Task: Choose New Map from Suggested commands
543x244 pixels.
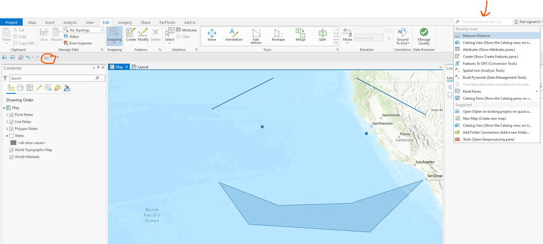Action: coord(497,118)
